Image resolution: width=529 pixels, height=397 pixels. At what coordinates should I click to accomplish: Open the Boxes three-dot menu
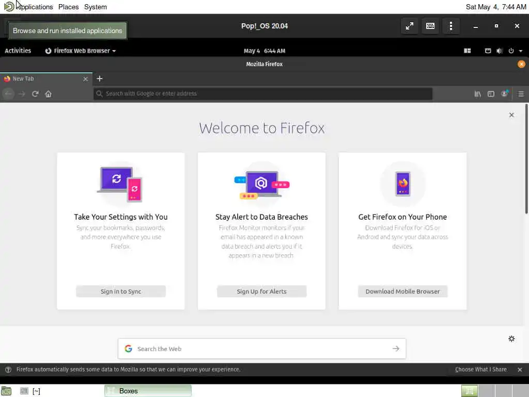click(451, 26)
